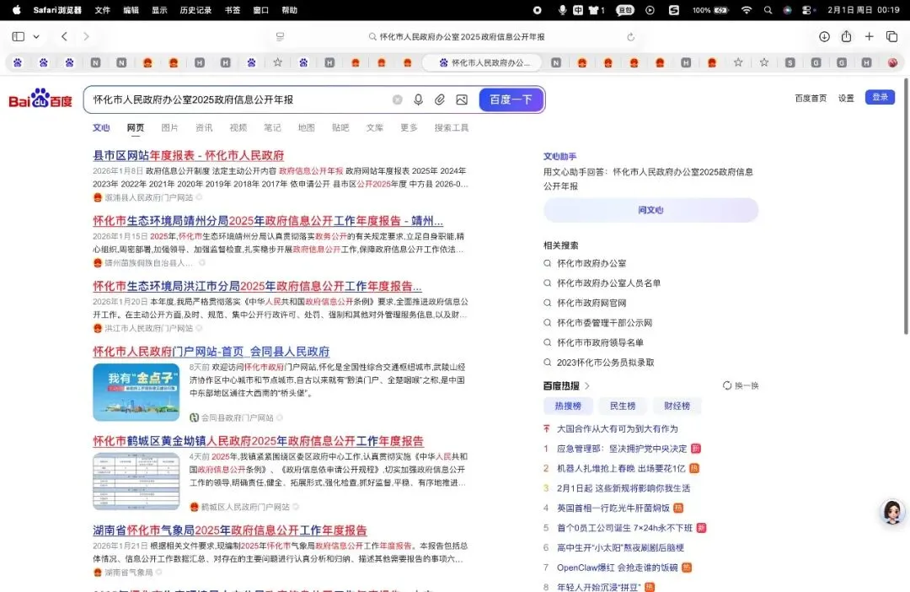910x592 pixels.
Task: Click the Baidu search input field
Action: pos(238,100)
